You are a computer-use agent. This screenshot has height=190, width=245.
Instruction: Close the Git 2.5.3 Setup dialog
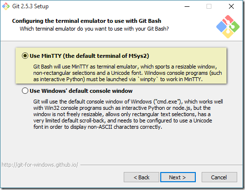point(231,6)
